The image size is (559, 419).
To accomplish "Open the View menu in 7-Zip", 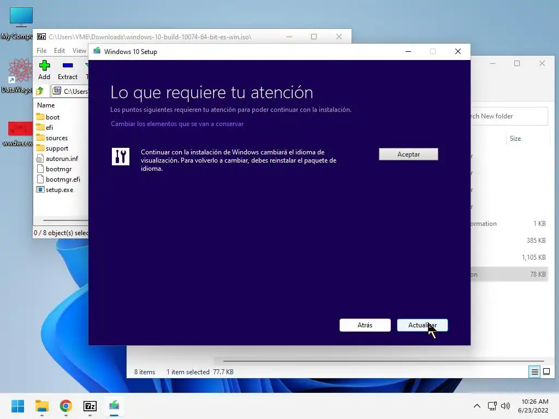I will pos(79,51).
